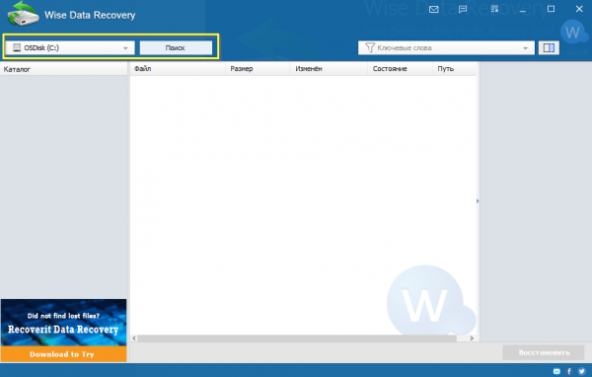Open the OSDisk (C:) drive dropdown
This screenshot has height=377, width=592.
pyautogui.click(x=70, y=48)
